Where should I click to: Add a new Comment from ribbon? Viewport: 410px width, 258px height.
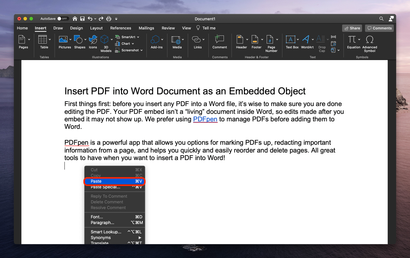click(x=219, y=40)
